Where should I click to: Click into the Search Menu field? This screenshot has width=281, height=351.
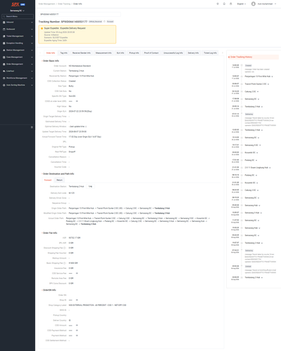(18, 16)
